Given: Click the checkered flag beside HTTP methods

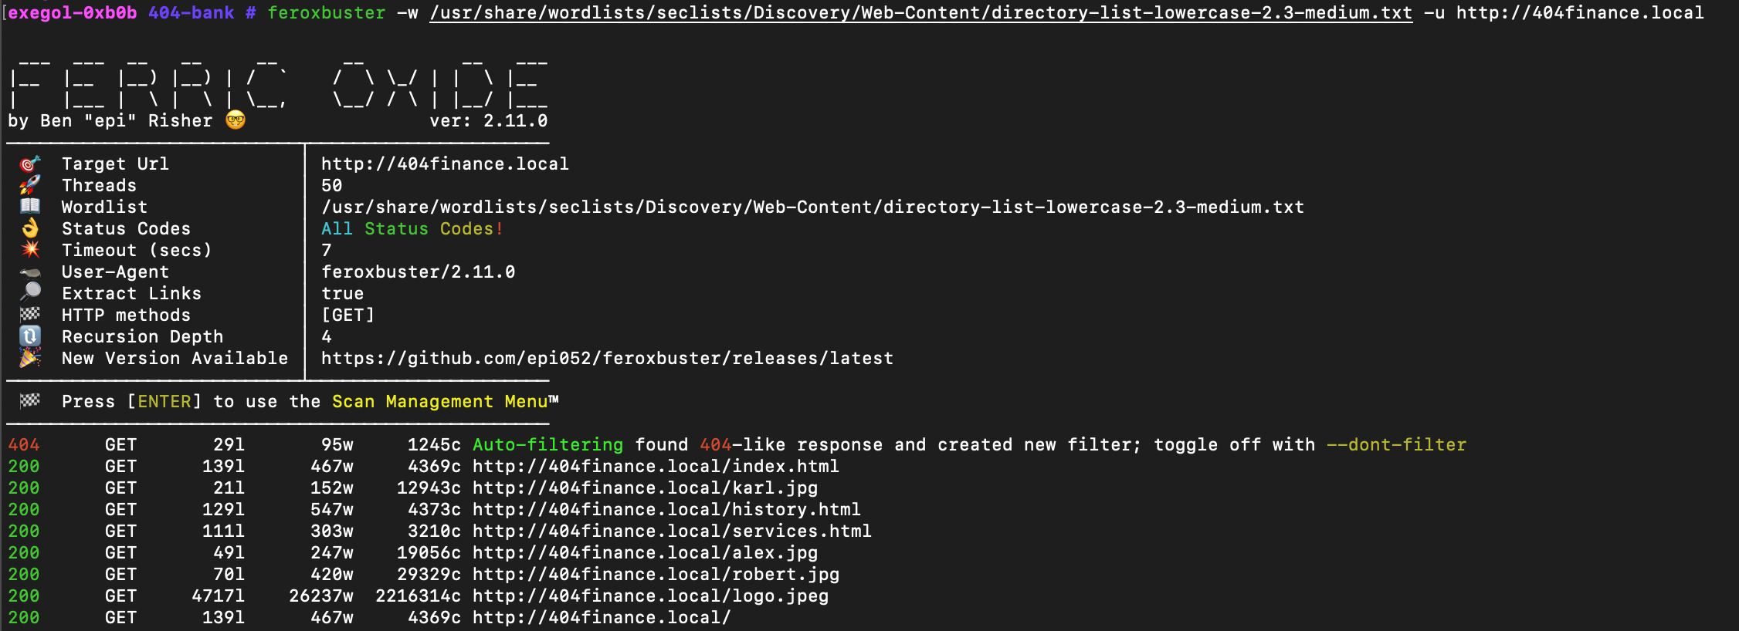Looking at the screenshot, I should pos(30,314).
